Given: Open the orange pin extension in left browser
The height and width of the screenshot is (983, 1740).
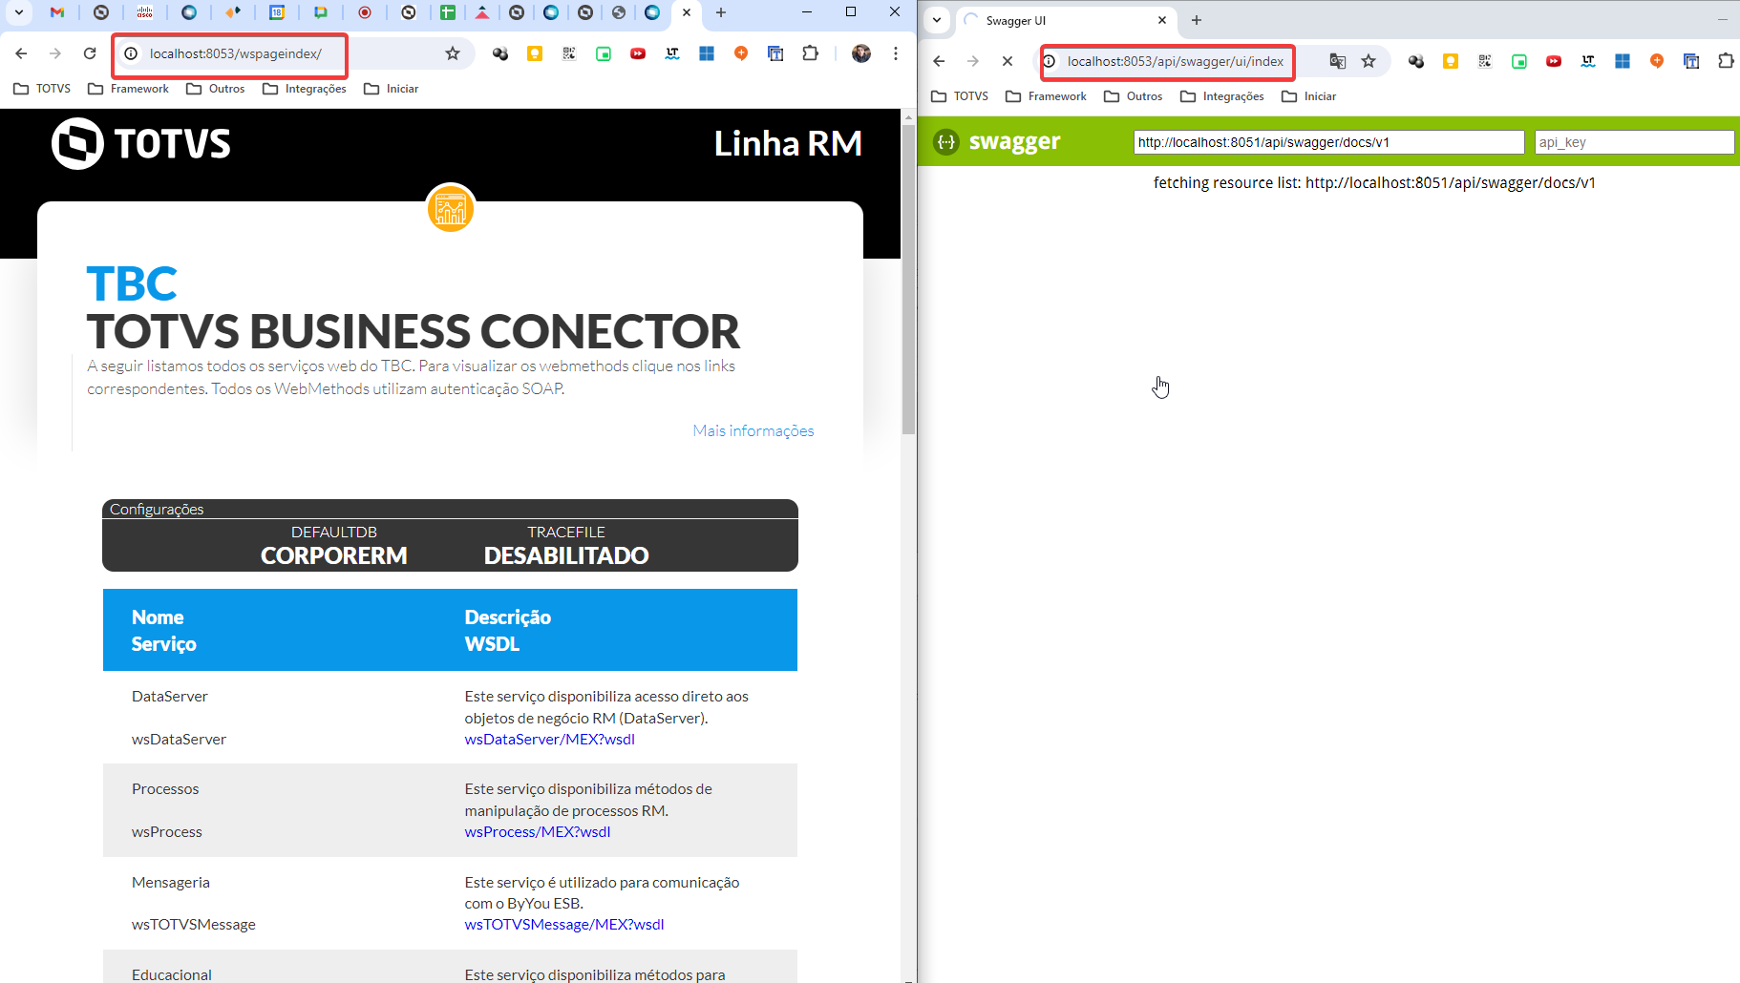Looking at the screenshot, I should pyautogui.click(x=741, y=53).
